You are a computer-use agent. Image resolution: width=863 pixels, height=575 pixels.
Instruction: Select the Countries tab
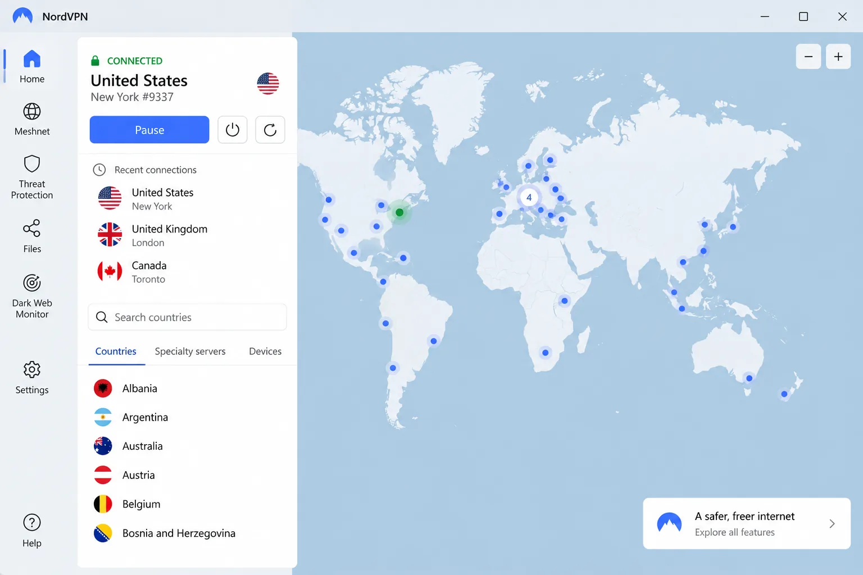click(116, 352)
